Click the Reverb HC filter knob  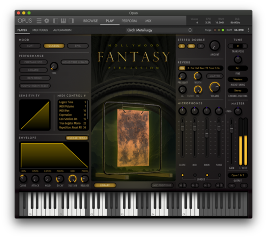pyautogui.click(x=198, y=89)
